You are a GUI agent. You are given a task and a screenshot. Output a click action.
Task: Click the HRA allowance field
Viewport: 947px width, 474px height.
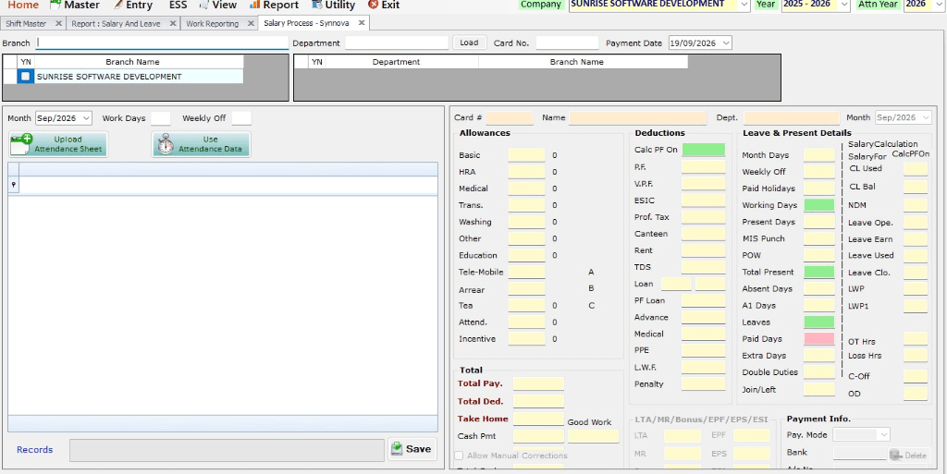(526, 172)
